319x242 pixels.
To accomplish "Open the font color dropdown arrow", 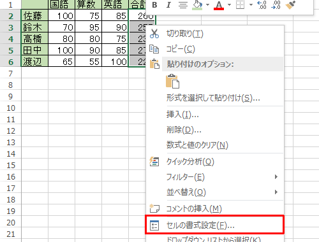I will (229, 4).
